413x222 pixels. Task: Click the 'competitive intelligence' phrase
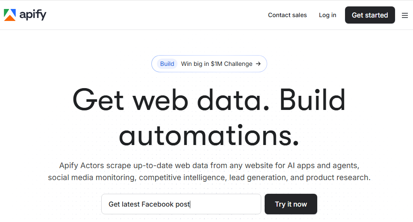(182, 177)
